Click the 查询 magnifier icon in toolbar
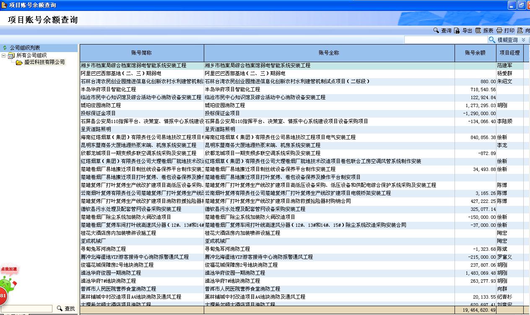Image resolution: width=530 pixels, height=315 pixels. (436, 31)
